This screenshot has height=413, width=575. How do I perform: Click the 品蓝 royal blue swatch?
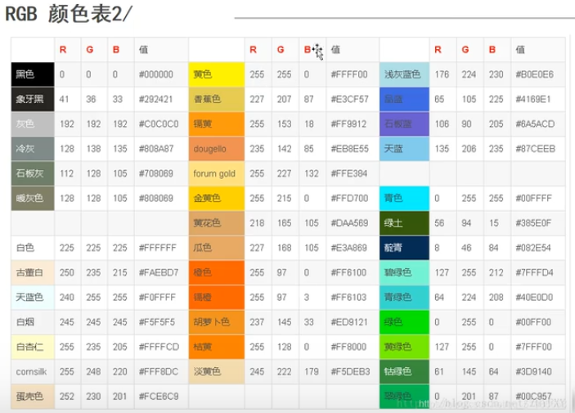(x=404, y=99)
